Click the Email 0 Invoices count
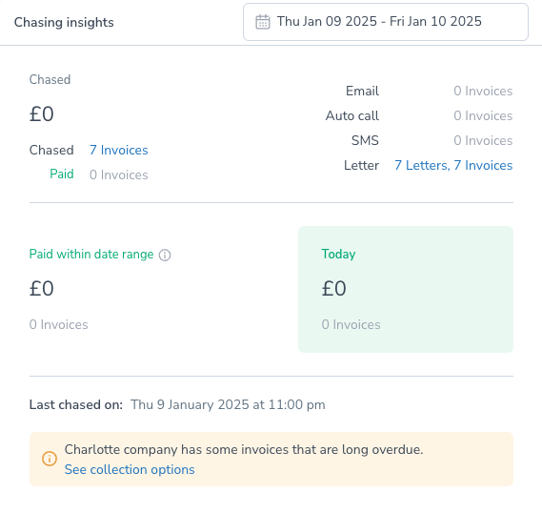 pyautogui.click(x=483, y=91)
